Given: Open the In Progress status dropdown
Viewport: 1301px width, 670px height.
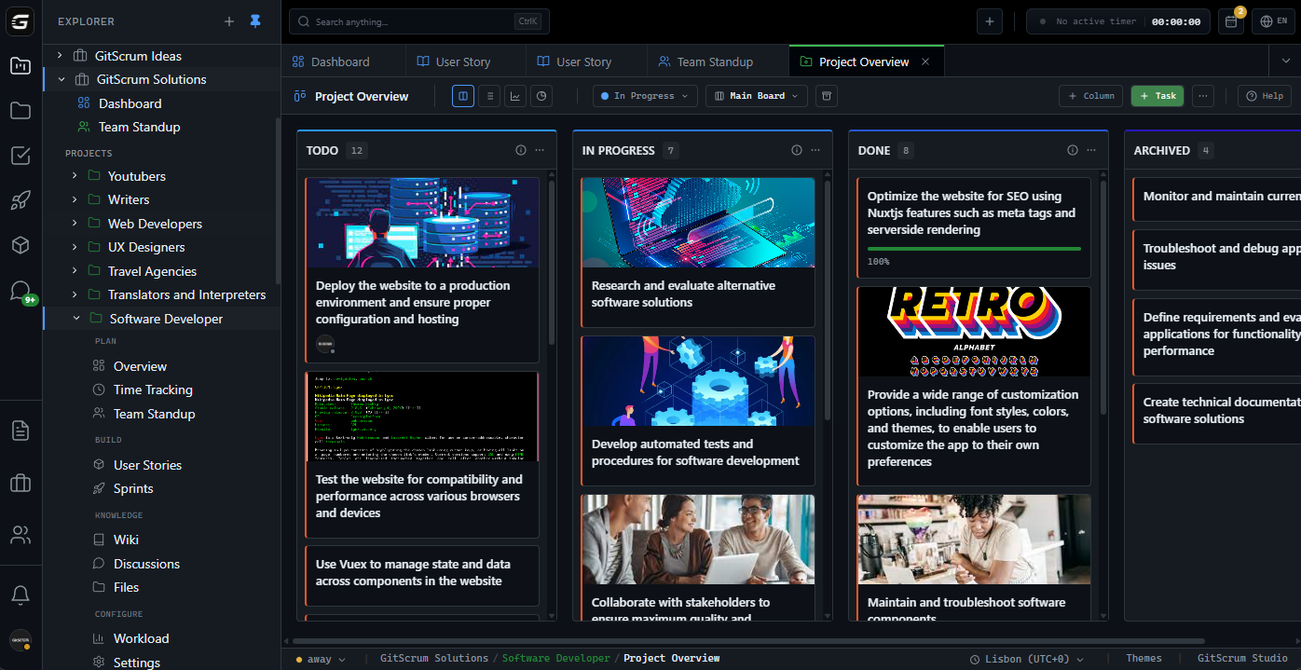Looking at the screenshot, I should 644,95.
